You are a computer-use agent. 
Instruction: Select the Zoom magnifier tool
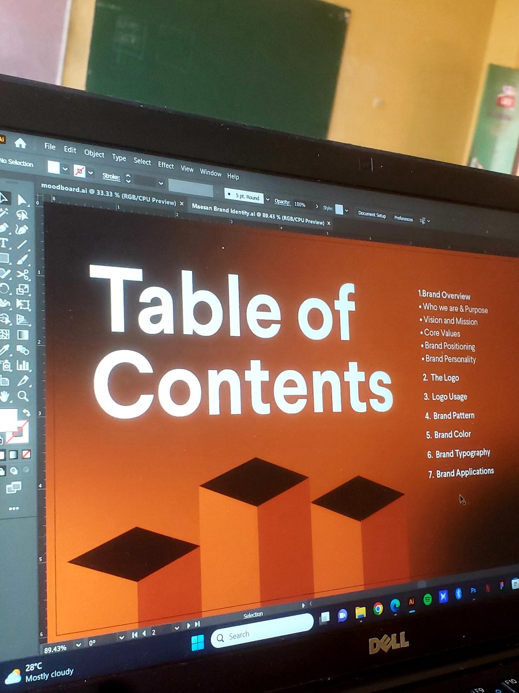tap(23, 396)
